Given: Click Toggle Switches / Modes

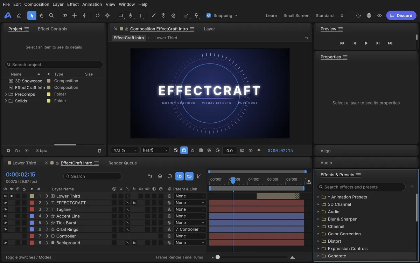Looking at the screenshot, I should pos(28,257).
